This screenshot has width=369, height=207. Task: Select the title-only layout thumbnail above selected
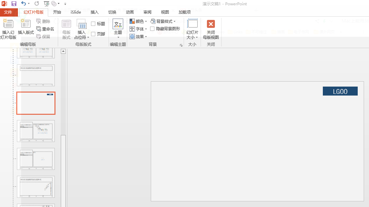point(36,75)
